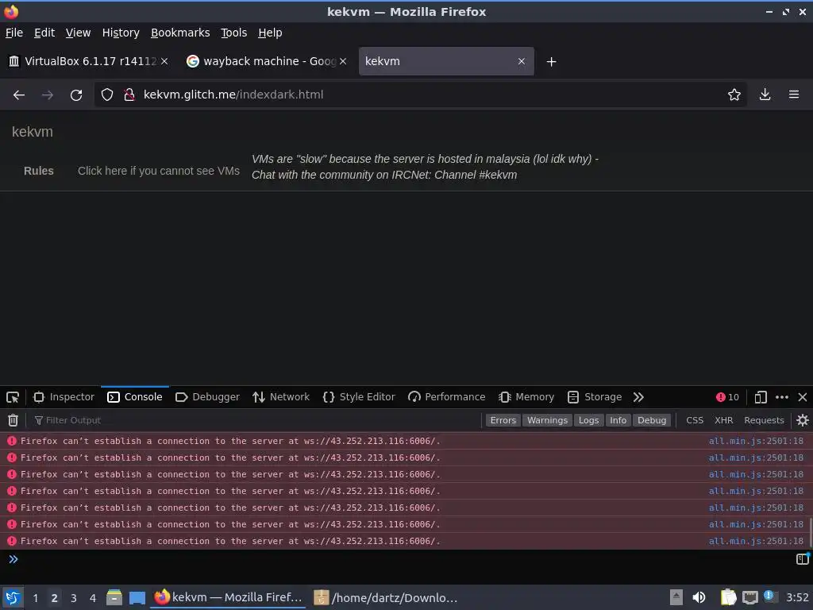Click the first error's all.min.js:2501:18 source link
This screenshot has height=610, width=813.
(x=756, y=441)
